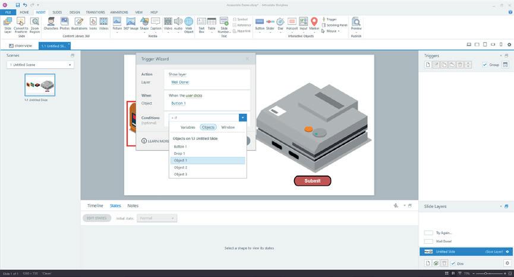514x277 pixels.
Task: Click Convert to Freeform icon
Action: coord(21,25)
